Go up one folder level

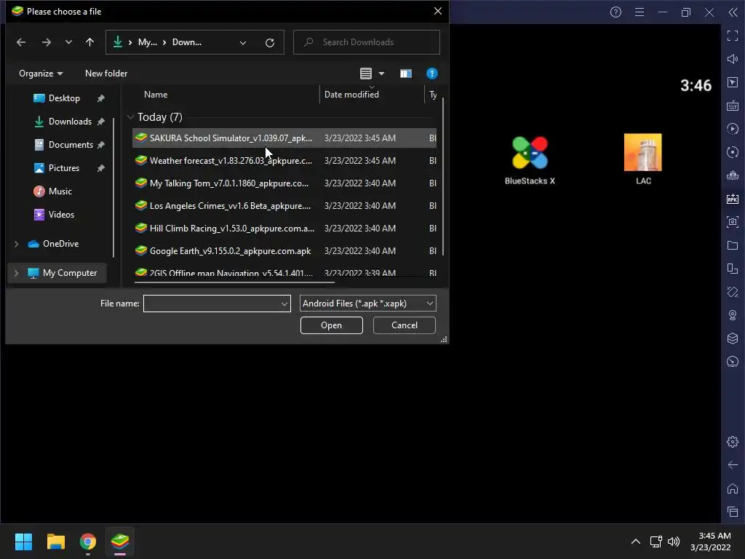[x=89, y=42]
